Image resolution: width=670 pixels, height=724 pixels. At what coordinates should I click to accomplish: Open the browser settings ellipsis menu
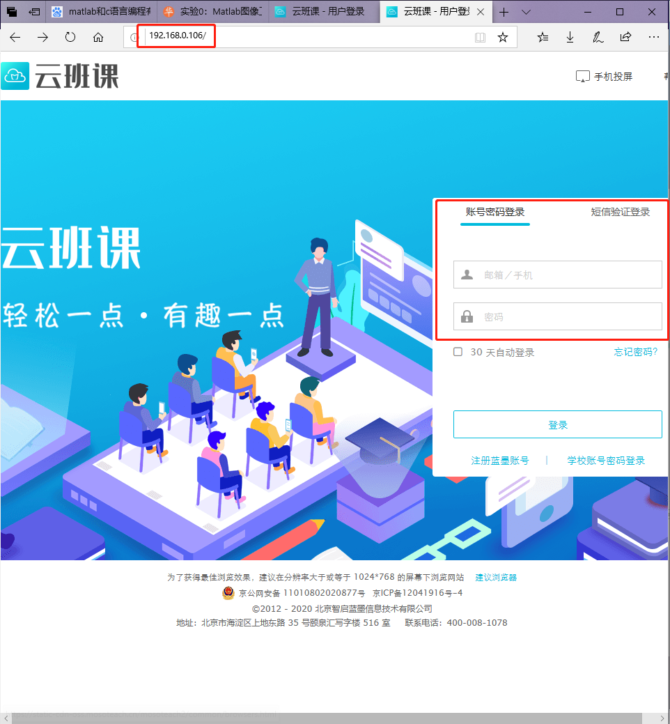(x=654, y=37)
